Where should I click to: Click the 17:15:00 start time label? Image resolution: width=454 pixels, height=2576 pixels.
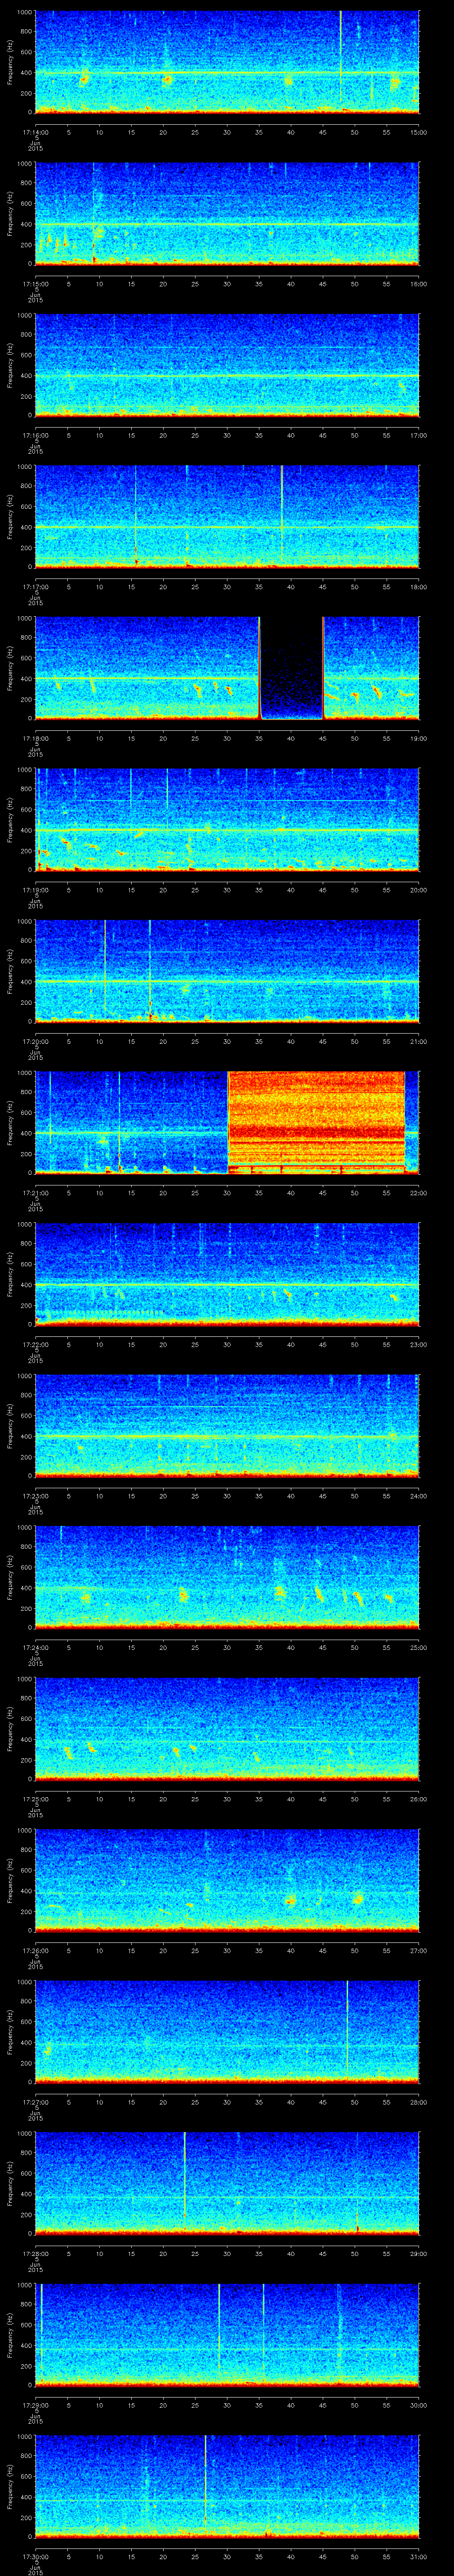coord(36,284)
